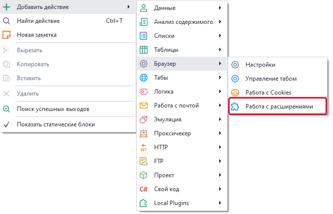Click the globe icon next to Табы
333x214 pixels.
click(144, 78)
